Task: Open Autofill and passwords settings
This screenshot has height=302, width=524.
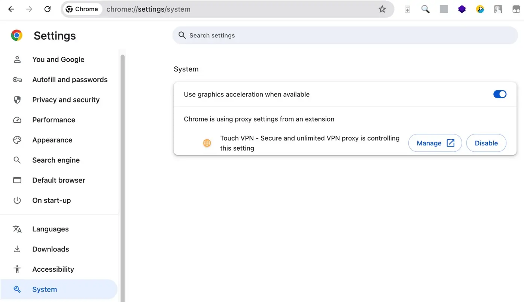Action: coord(59,80)
